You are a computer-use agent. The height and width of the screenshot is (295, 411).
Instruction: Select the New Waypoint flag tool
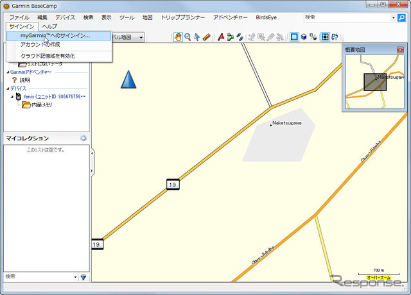pos(221,37)
